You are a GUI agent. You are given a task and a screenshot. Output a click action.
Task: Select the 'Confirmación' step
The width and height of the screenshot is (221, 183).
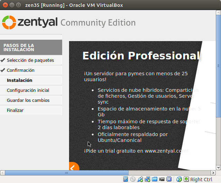coord(31,70)
